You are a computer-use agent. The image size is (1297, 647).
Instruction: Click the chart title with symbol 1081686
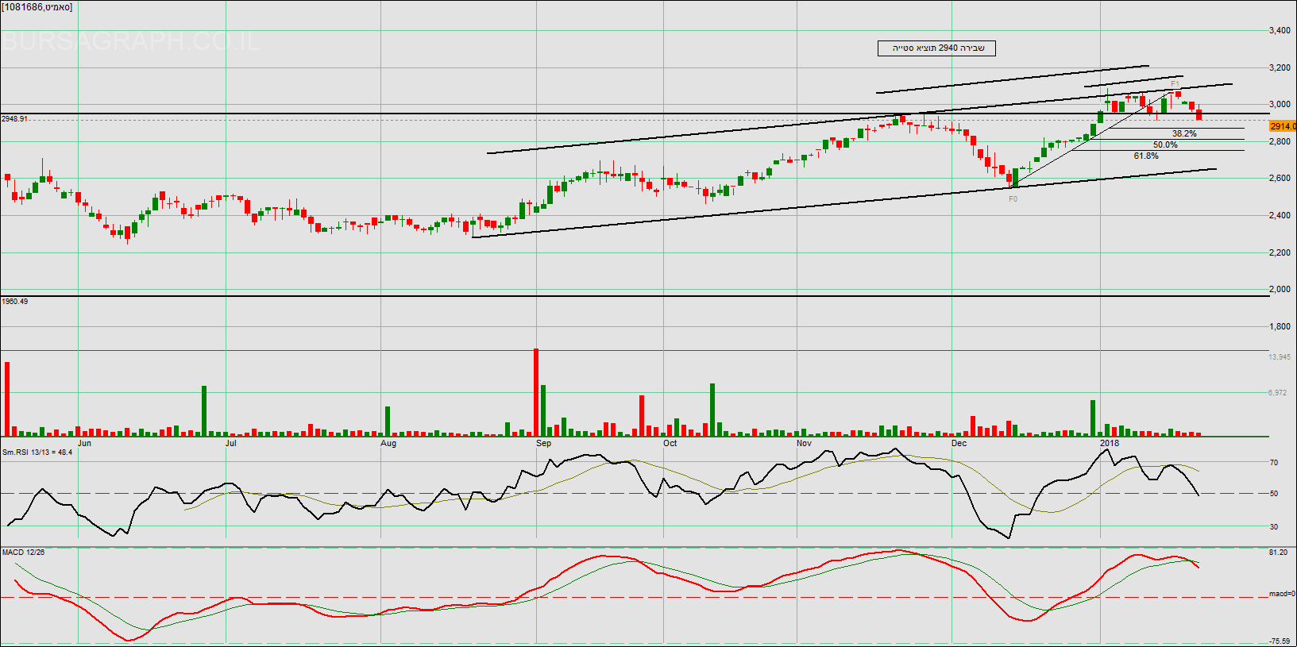point(37,7)
